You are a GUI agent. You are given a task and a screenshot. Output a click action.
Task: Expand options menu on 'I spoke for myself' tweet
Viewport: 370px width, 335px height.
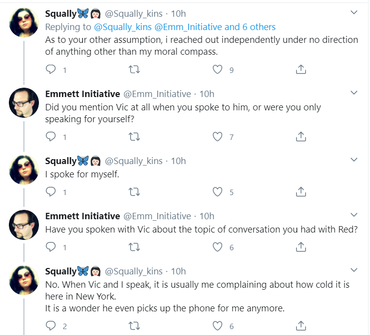pos(354,160)
